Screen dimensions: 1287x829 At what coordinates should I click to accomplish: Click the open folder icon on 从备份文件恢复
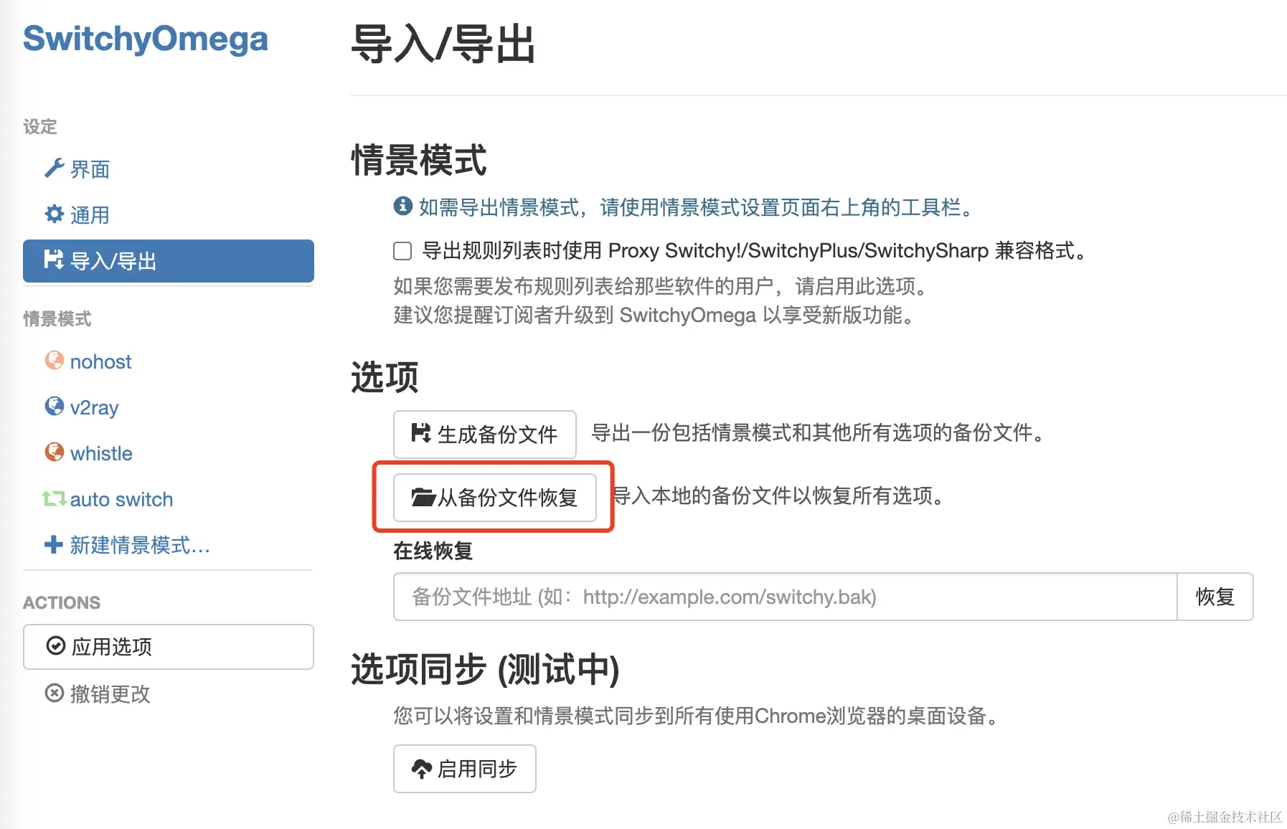pos(423,496)
